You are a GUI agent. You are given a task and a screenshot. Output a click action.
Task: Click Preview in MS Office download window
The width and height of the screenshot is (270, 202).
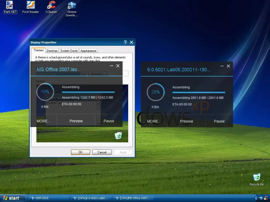76,121
